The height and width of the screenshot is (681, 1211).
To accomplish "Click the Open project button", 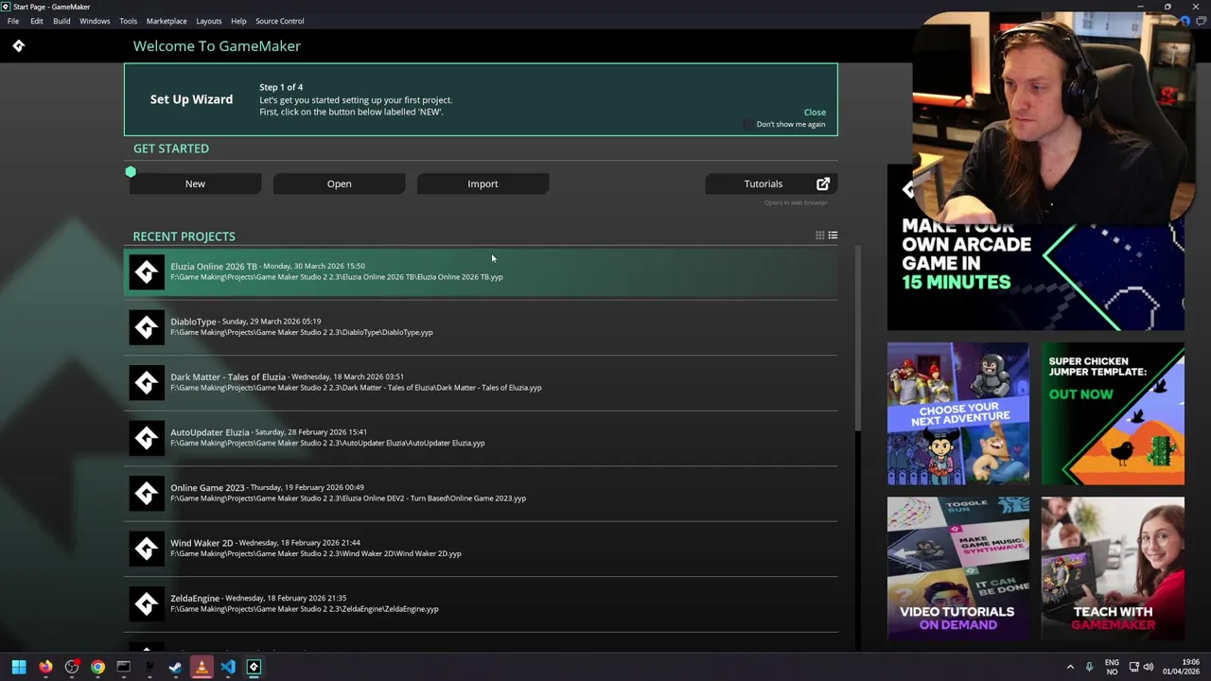I will pos(339,183).
